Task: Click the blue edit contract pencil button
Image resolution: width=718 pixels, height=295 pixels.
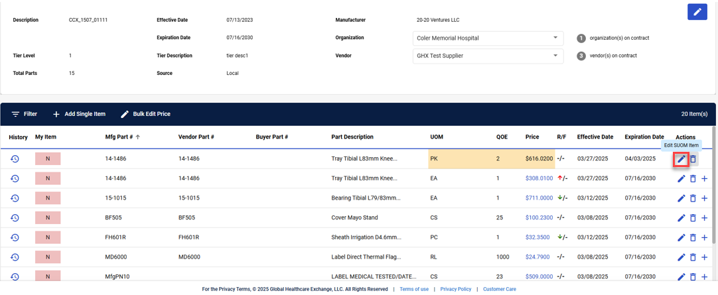Action: (x=697, y=12)
